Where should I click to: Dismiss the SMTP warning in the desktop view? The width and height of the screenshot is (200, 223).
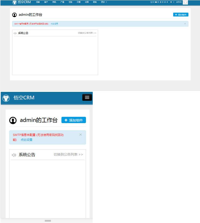pyautogui.click(x=185, y=24)
